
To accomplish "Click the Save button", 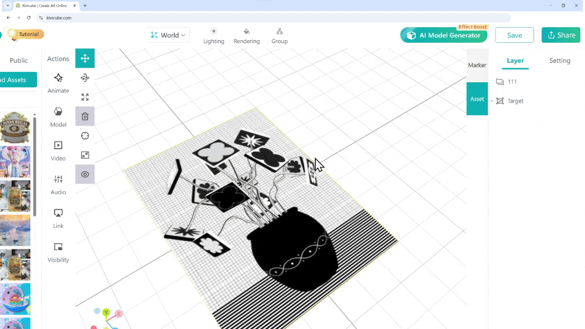I will tap(514, 35).
